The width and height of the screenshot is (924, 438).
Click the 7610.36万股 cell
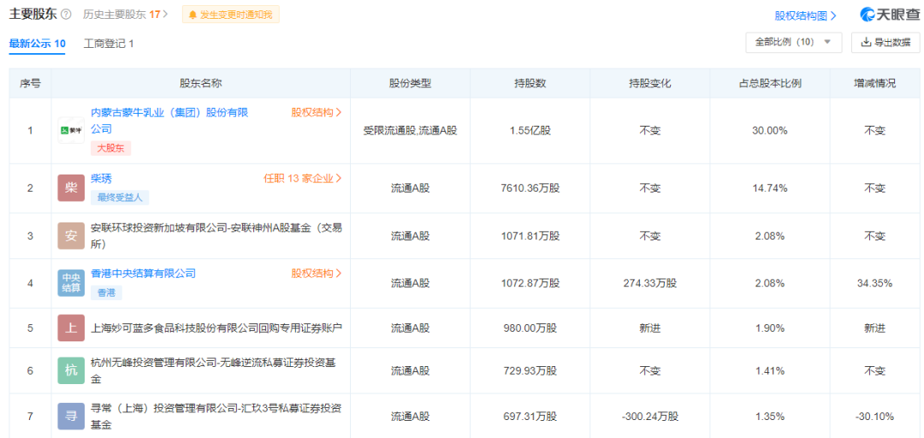530,189
